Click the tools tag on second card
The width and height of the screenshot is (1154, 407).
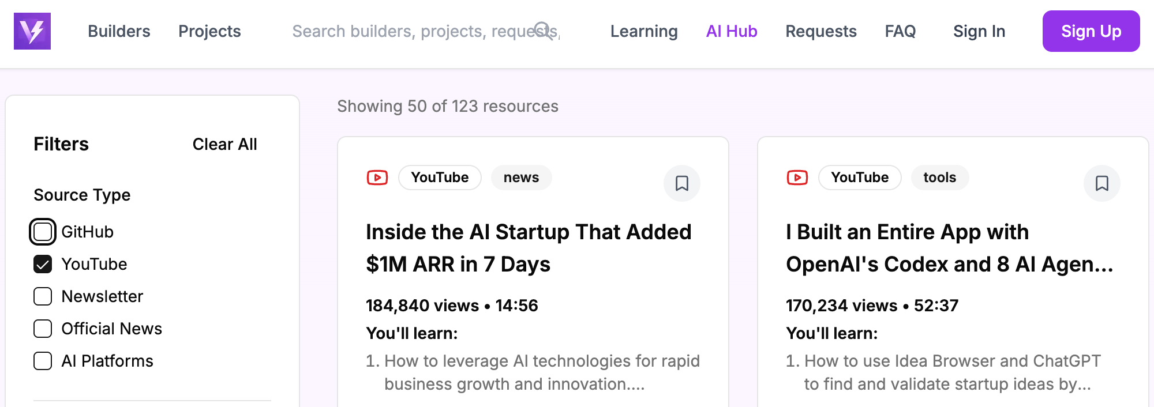point(939,178)
